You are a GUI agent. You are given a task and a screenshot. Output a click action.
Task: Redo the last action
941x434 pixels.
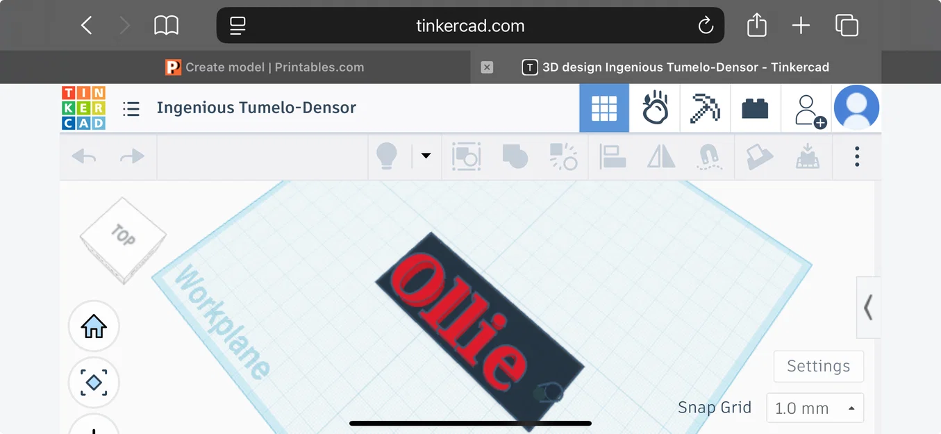(x=132, y=156)
